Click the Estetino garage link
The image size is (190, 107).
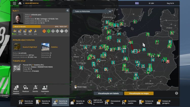click(x=54, y=47)
